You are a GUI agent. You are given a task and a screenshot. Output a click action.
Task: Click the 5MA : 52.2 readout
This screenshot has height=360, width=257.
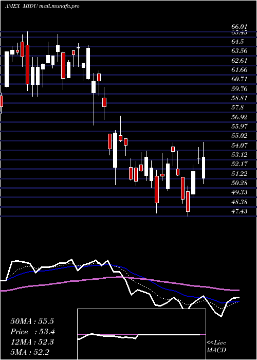30,352
